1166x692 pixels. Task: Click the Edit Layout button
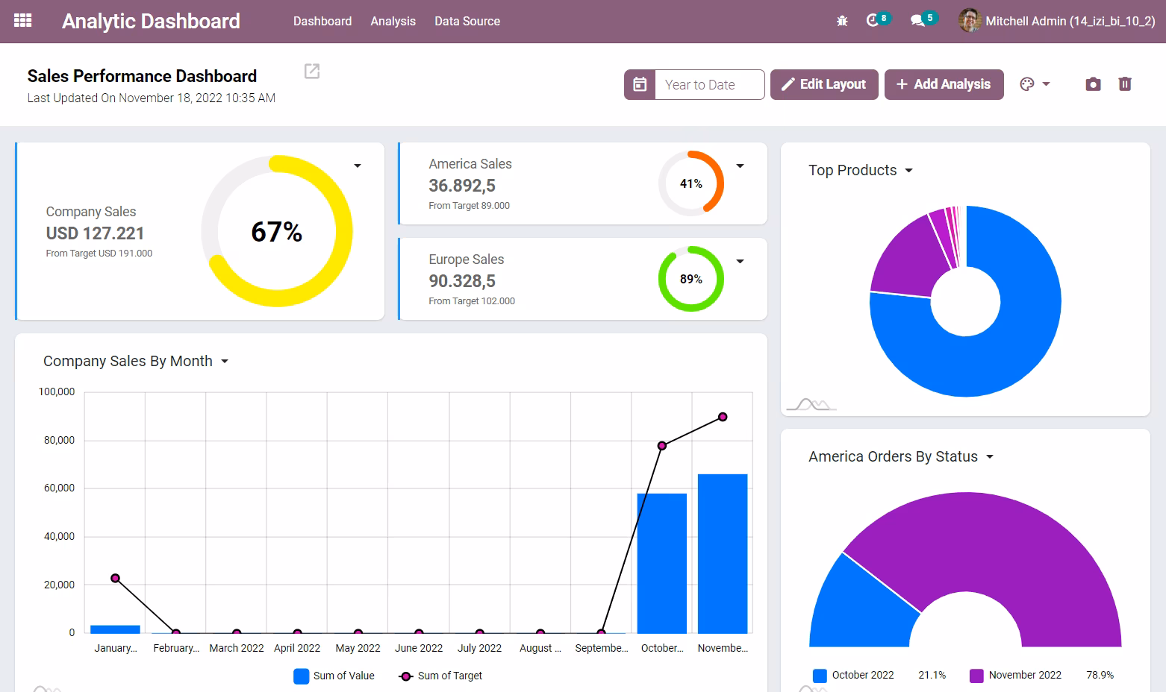click(824, 84)
